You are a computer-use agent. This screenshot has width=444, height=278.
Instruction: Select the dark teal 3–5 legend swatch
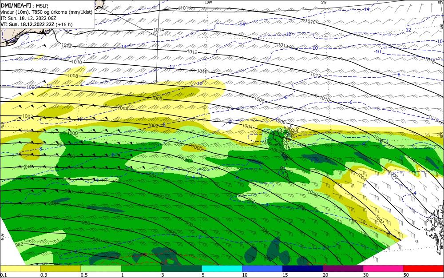pos(182,269)
